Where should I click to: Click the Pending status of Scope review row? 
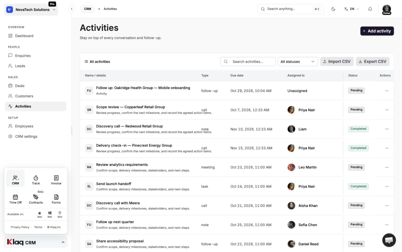pyautogui.click(x=356, y=110)
